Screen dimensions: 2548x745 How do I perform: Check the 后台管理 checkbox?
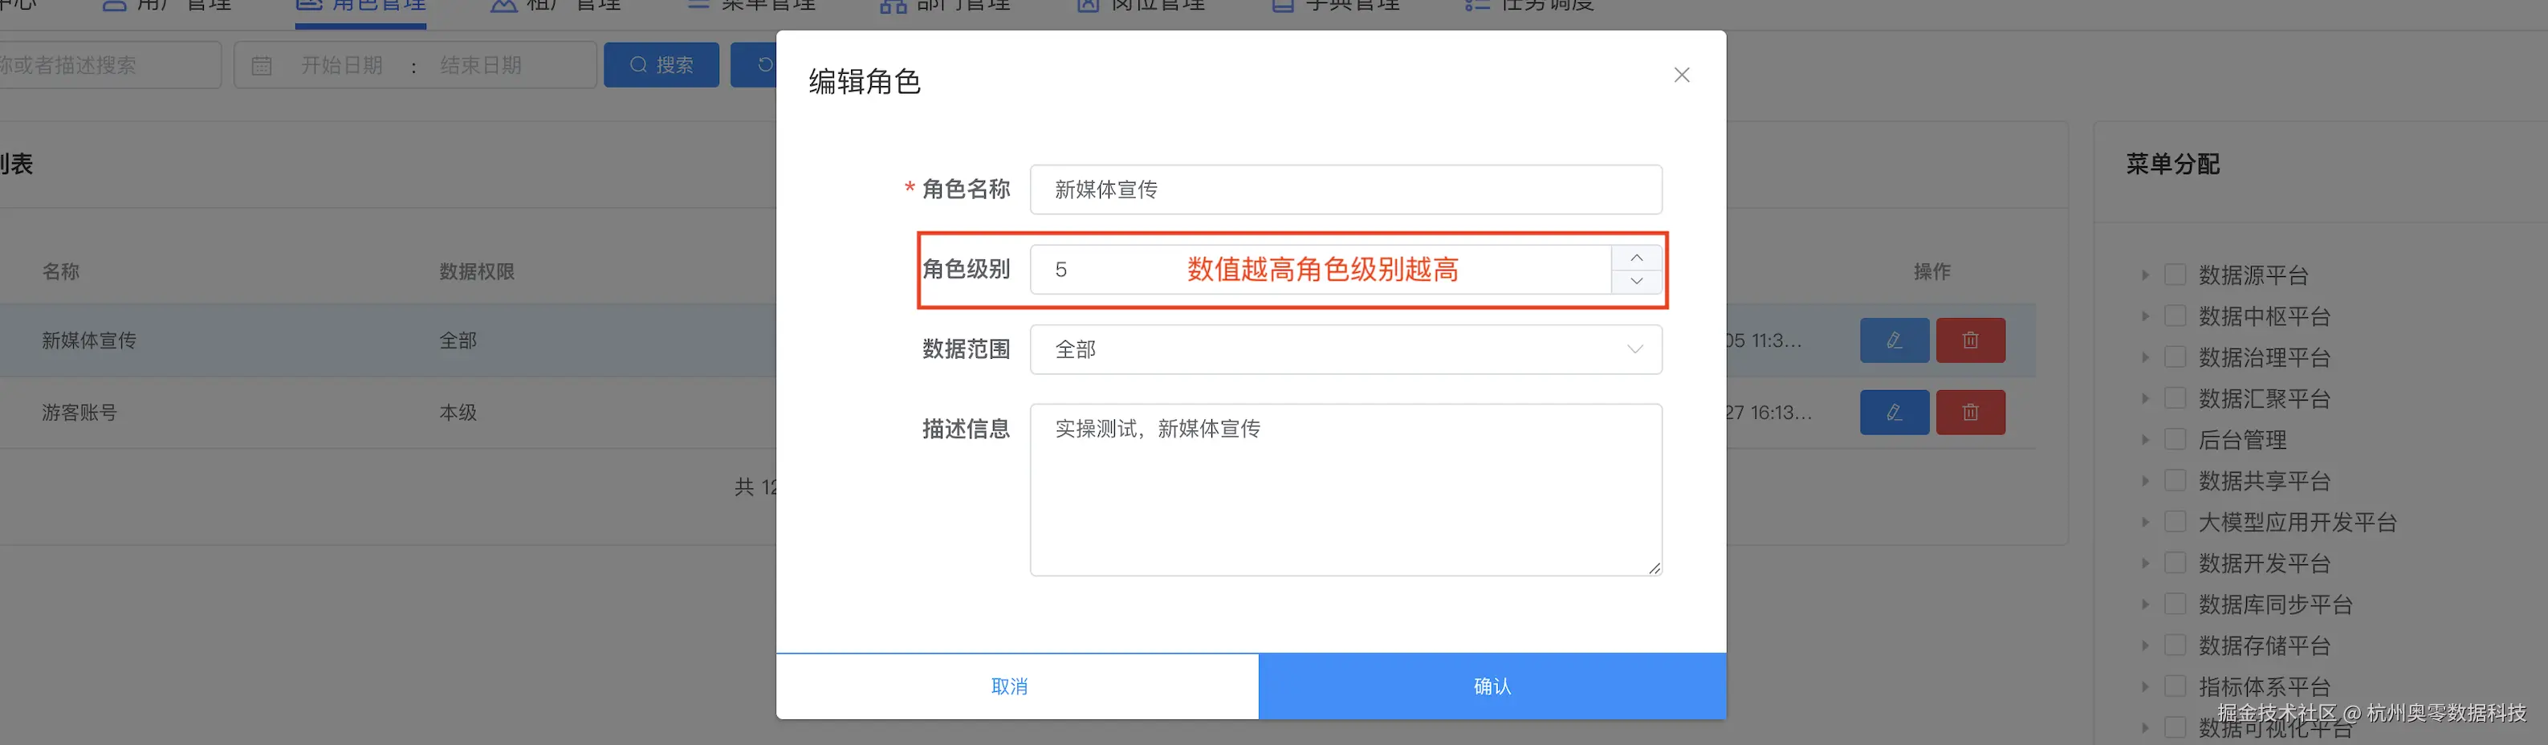coord(2176,439)
